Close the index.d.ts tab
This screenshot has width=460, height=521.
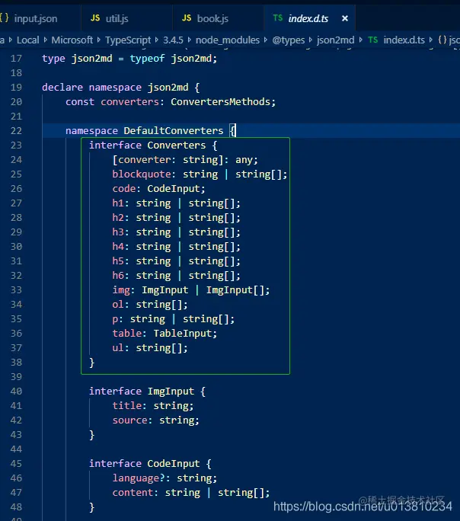point(345,18)
